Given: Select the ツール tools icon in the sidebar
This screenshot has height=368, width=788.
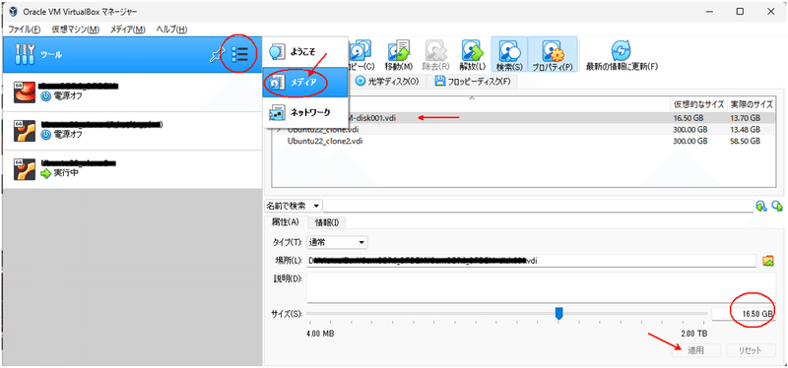Looking at the screenshot, I should point(24,54).
